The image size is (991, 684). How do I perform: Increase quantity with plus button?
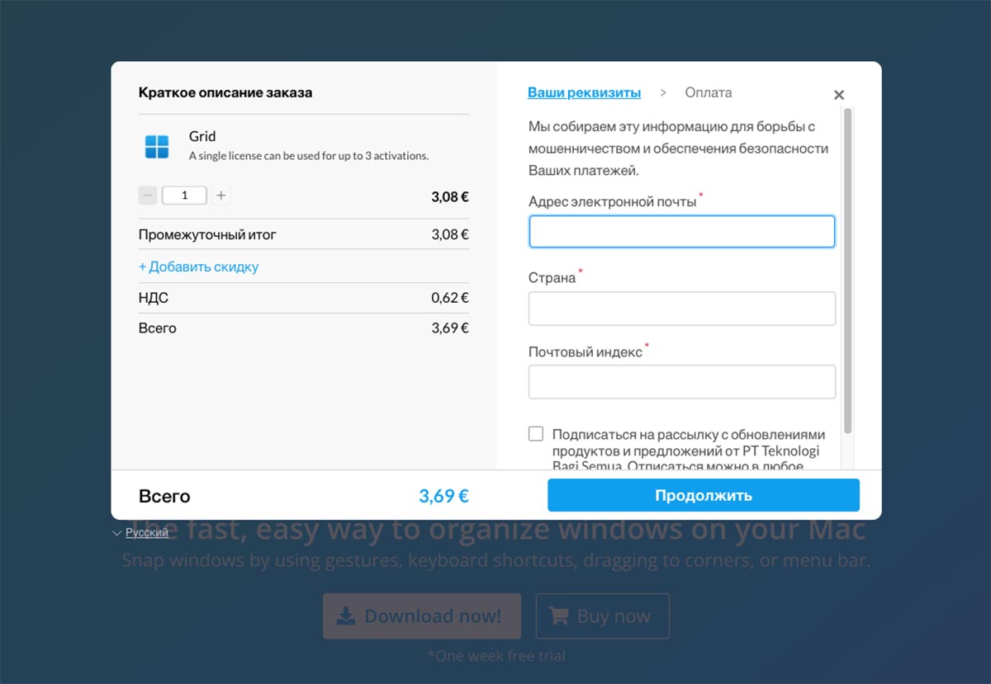(x=220, y=196)
